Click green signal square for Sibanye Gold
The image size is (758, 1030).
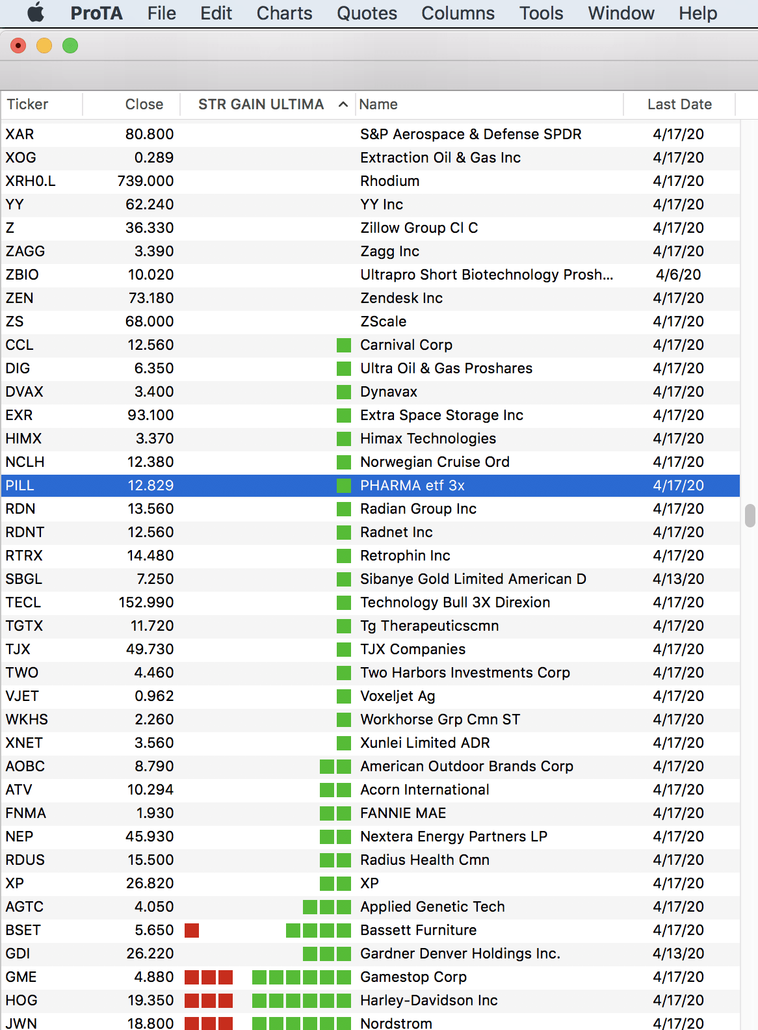tap(344, 579)
